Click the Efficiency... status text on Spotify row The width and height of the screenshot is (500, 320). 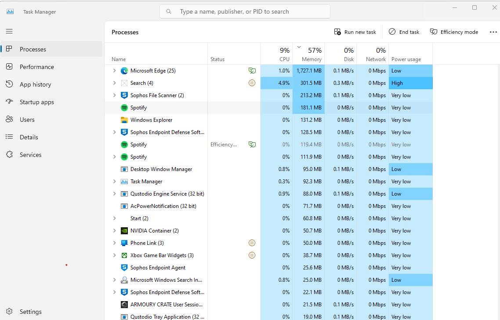pyautogui.click(x=224, y=145)
